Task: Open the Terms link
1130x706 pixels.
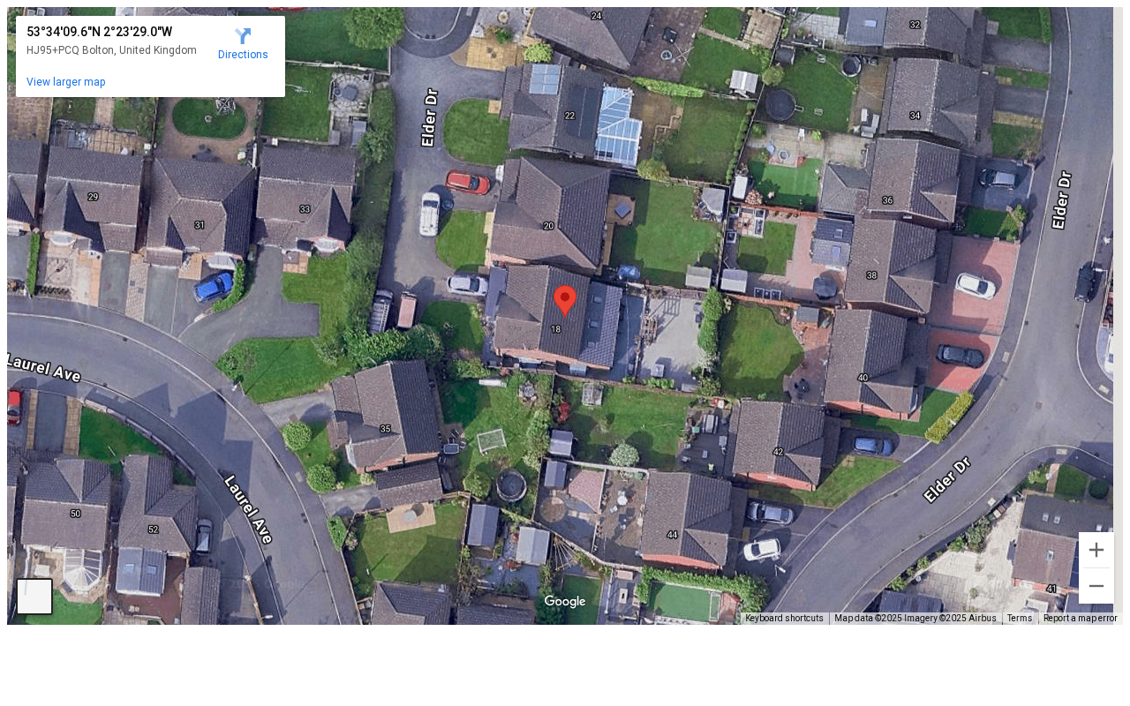Action: (1020, 619)
